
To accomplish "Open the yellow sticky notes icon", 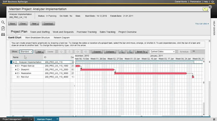I will tap(205, 9).
